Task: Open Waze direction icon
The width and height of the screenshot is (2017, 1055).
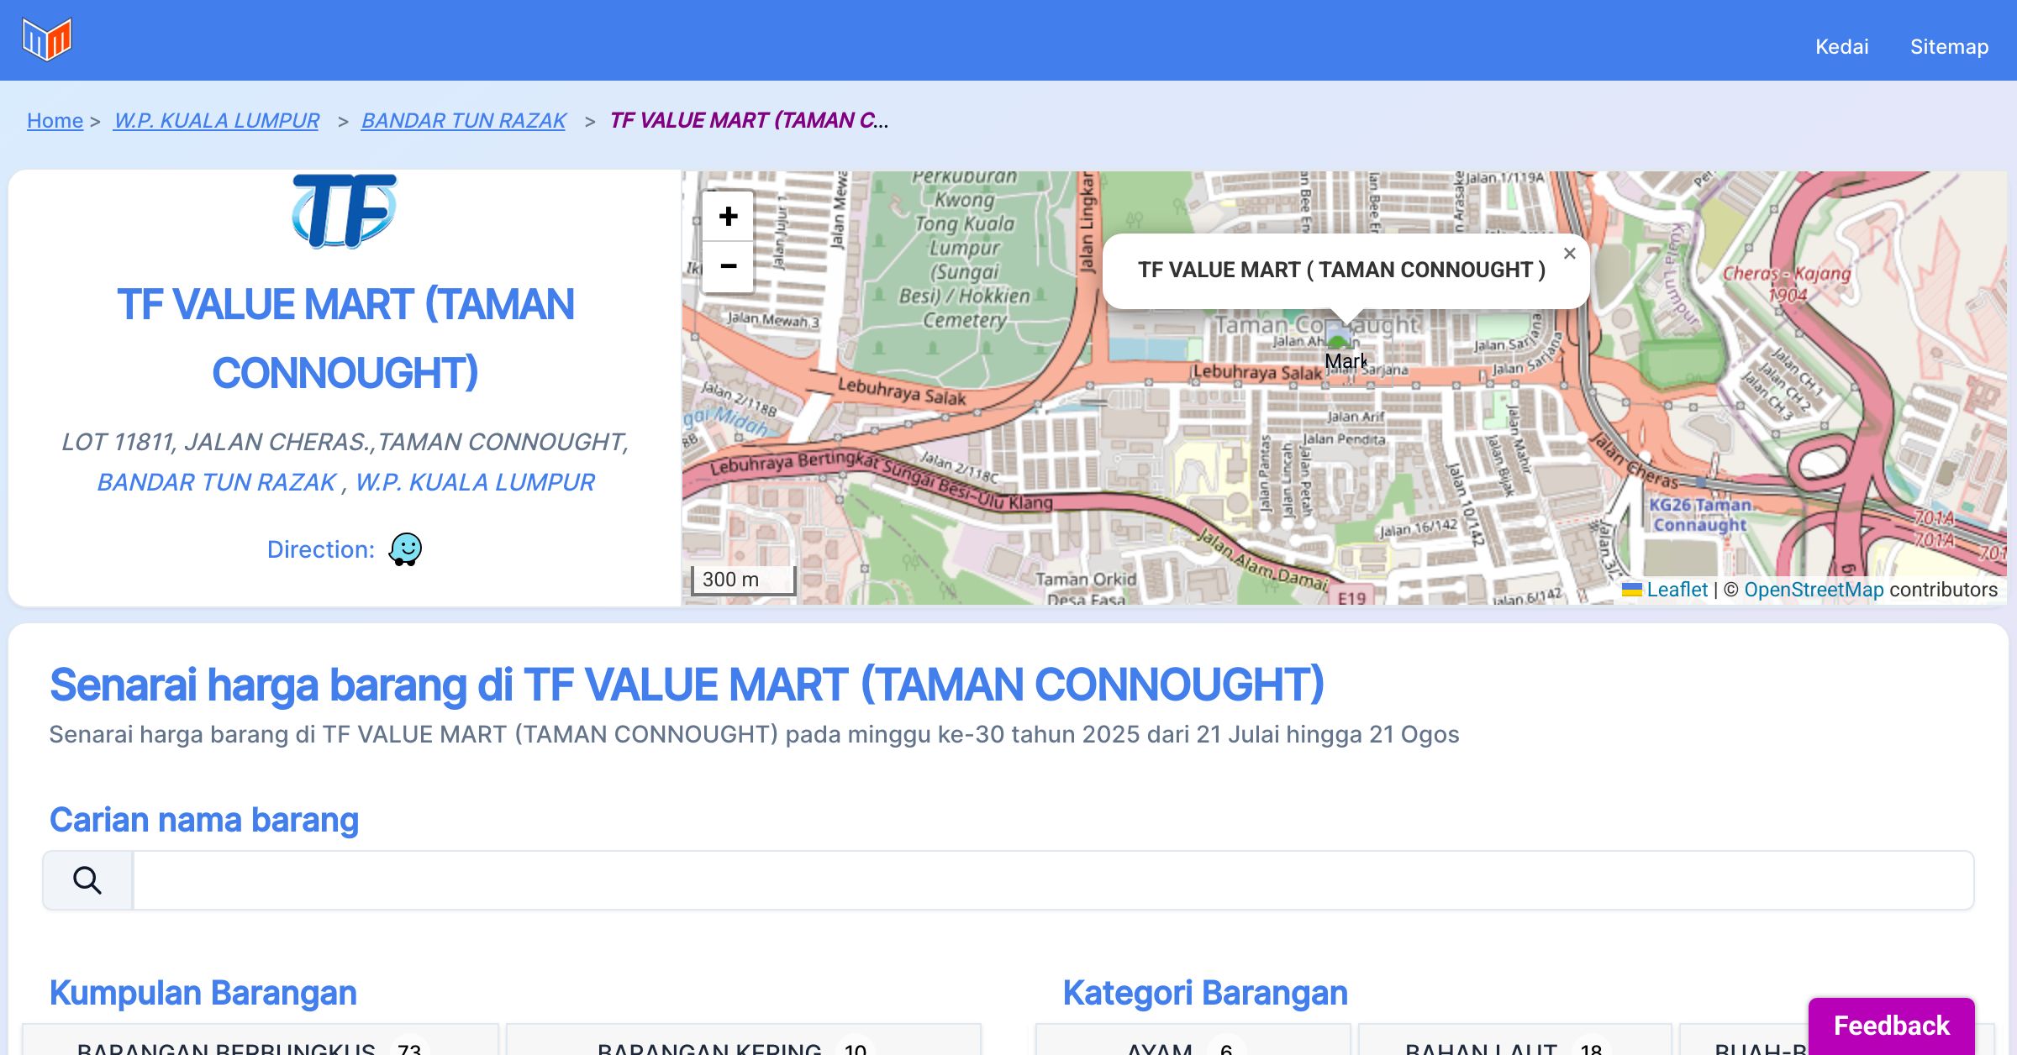Action: coord(405,549)
